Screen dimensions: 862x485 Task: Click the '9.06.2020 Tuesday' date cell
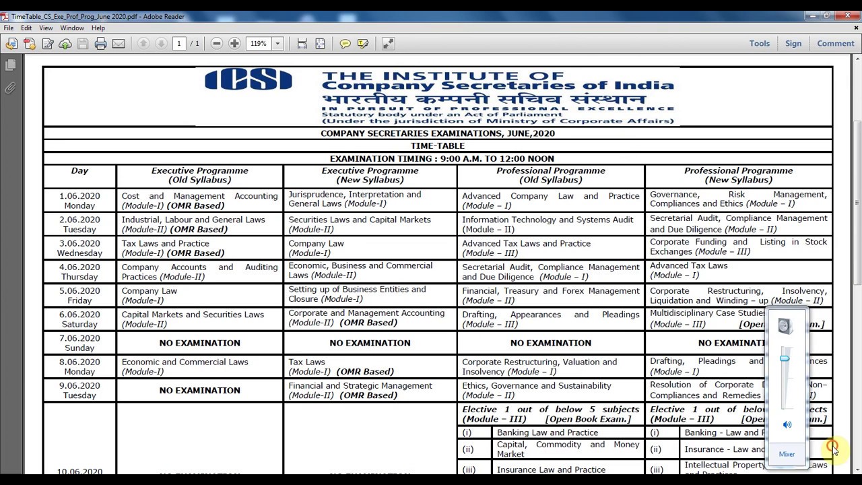[79, 391]
